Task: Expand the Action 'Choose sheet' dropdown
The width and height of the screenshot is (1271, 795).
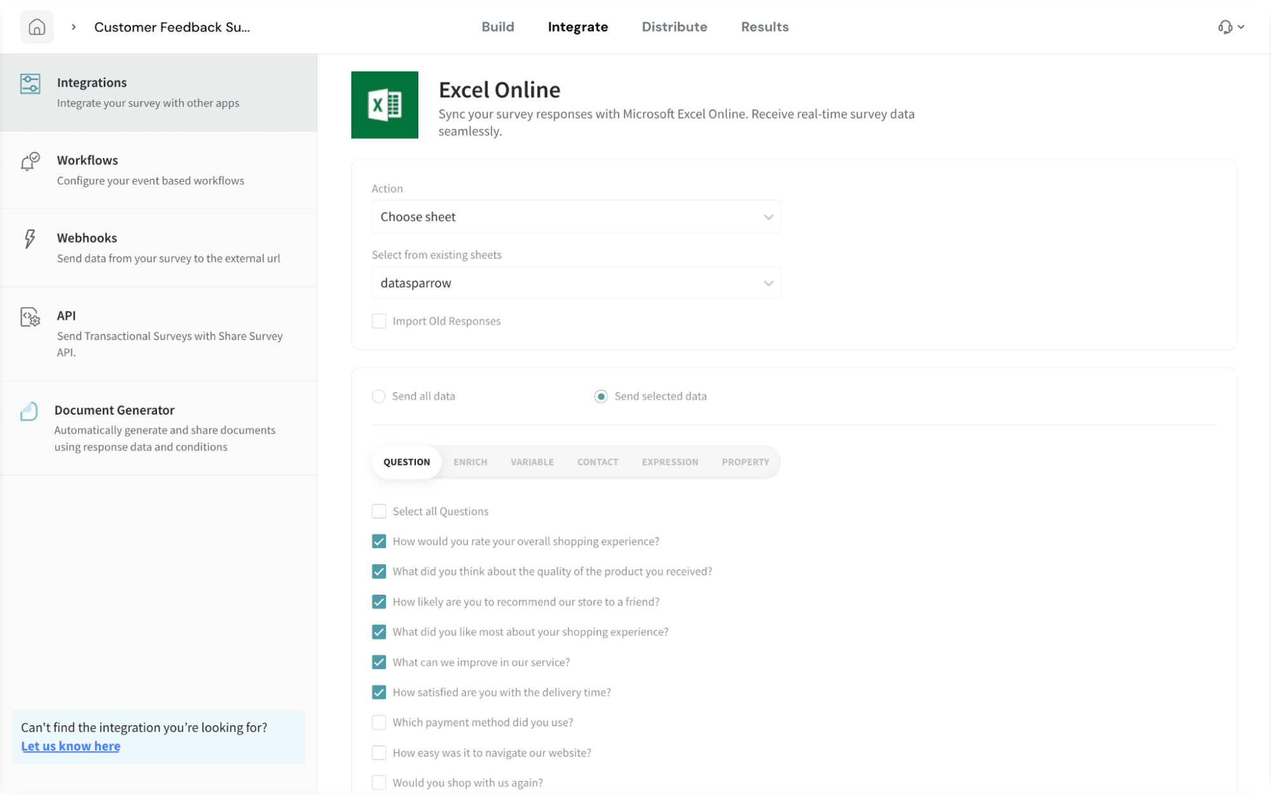Action: 576,217
